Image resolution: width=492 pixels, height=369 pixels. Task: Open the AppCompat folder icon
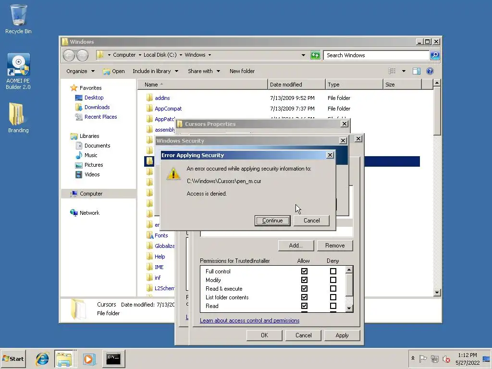(x=150, y=109)
